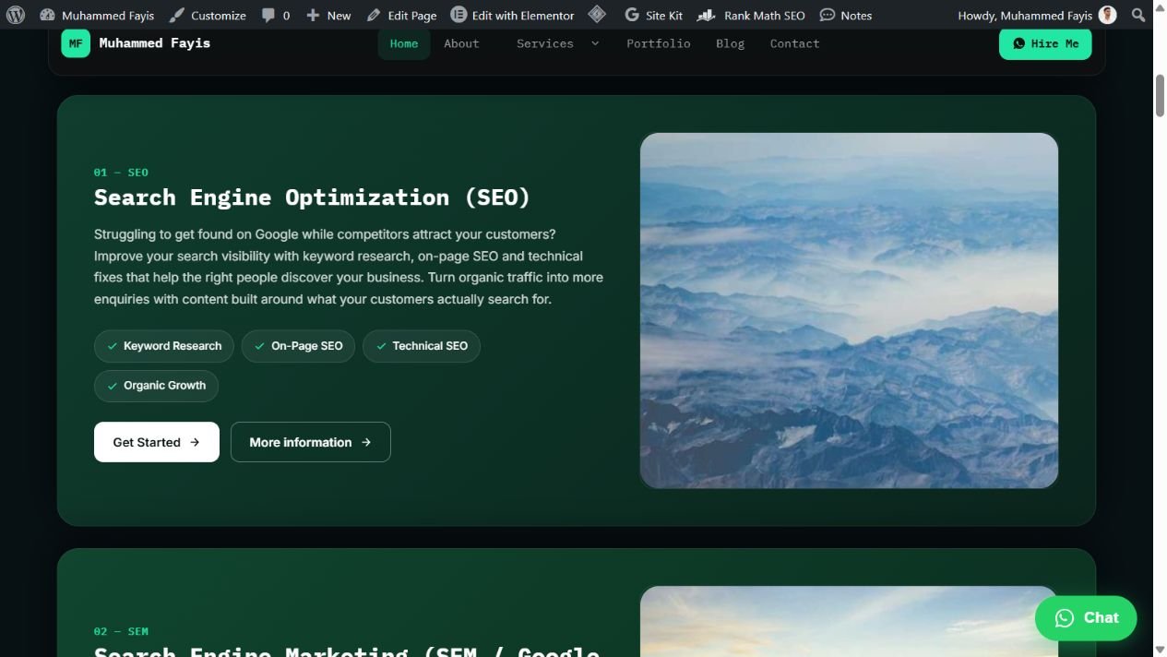
Task: Click the '01 — SEO' label
Action: pos(121,173)
